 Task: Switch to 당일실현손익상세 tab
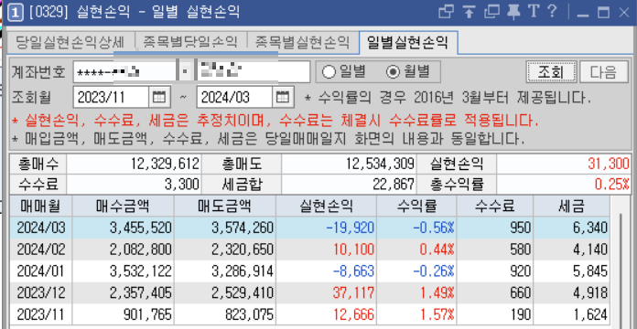pyautogui.click(x=70, y=42)
